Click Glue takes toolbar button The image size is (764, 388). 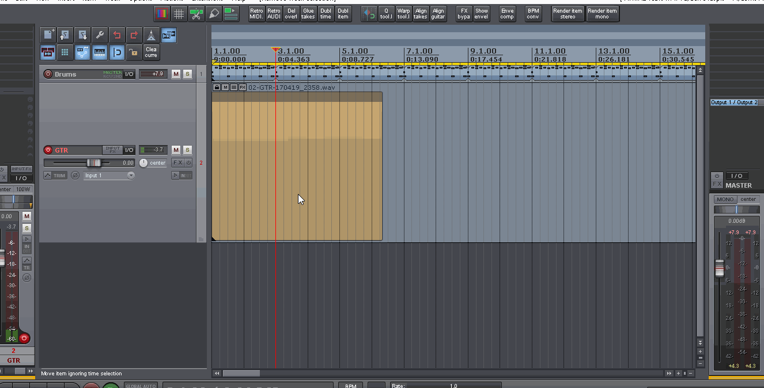[x=308, y=14]
